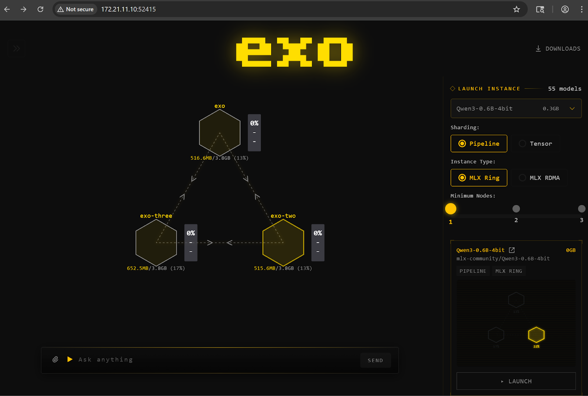Select Pipeline sharding
Viewport: 588px width, 396px height.
[x=479, y=144]
